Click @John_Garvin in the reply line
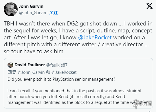Viewport: 156px width, 112px height. (31, 72)
